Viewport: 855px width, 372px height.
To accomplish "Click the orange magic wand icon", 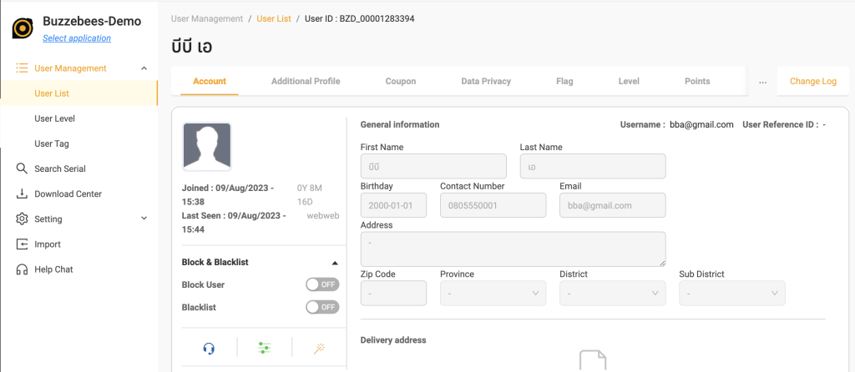I will pos(319,349).
